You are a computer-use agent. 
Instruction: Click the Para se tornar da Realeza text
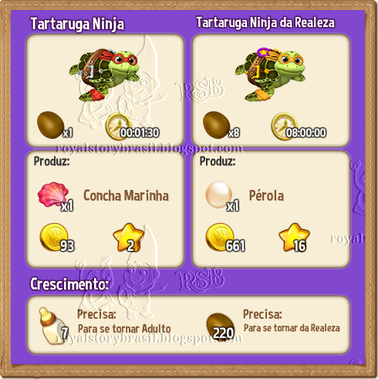[x=292, y=328]
